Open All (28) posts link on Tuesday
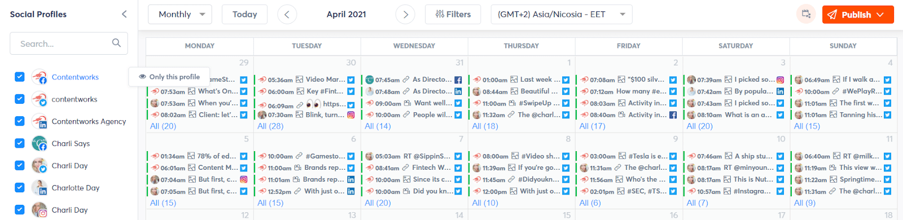 (270, 126)
